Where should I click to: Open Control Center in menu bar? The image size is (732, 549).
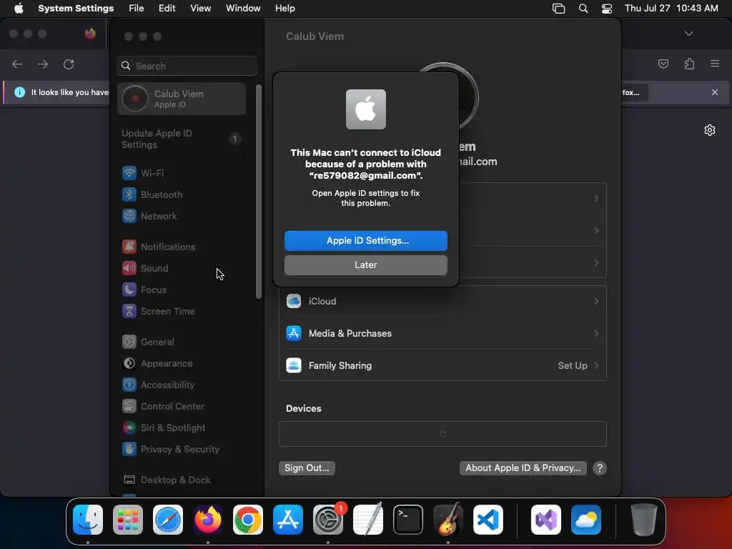[606, 9]
